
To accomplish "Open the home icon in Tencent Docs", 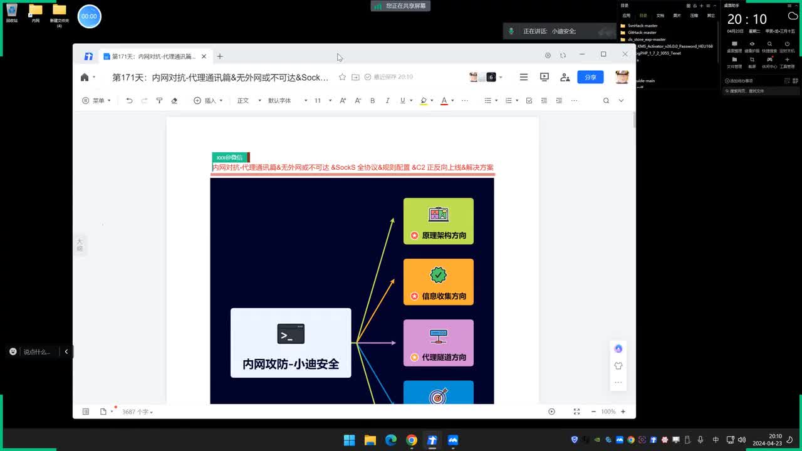I will [x=85, y=77].
